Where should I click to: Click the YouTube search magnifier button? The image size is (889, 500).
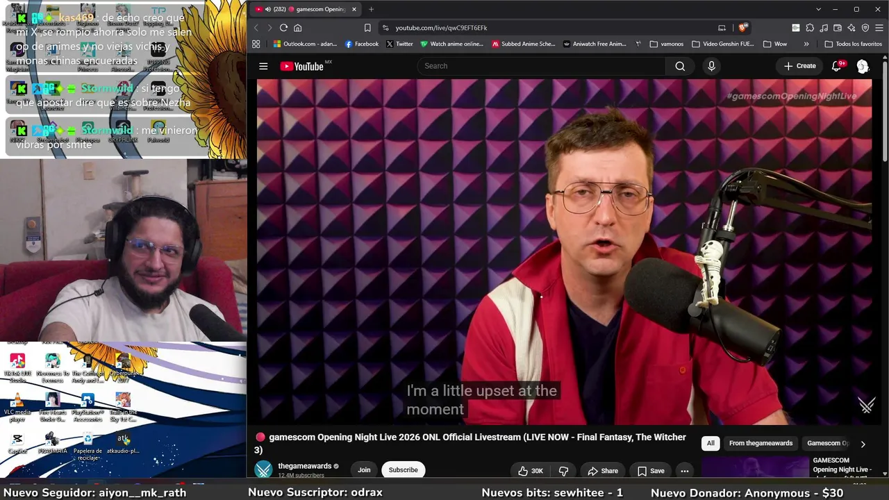tap(680, 66)
